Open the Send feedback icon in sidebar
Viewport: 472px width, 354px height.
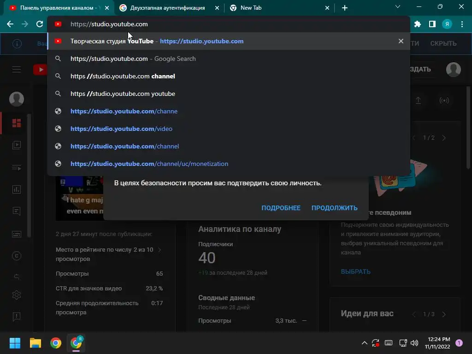17,316
